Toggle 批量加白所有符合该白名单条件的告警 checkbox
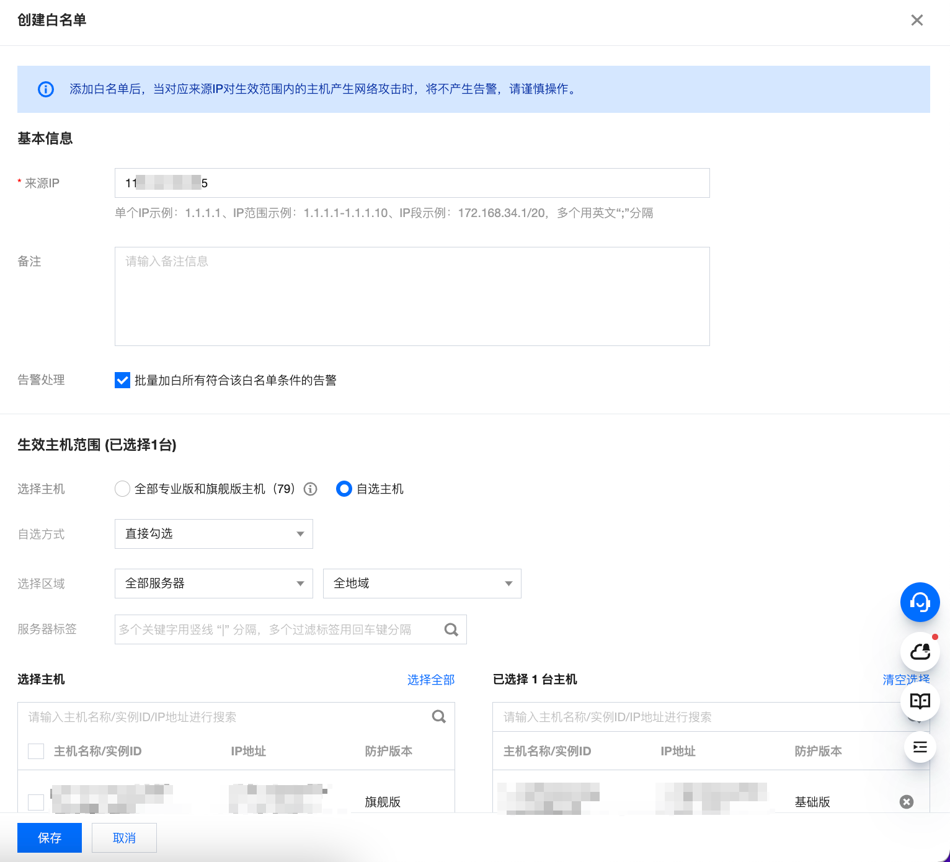 (x=122, y=380)
